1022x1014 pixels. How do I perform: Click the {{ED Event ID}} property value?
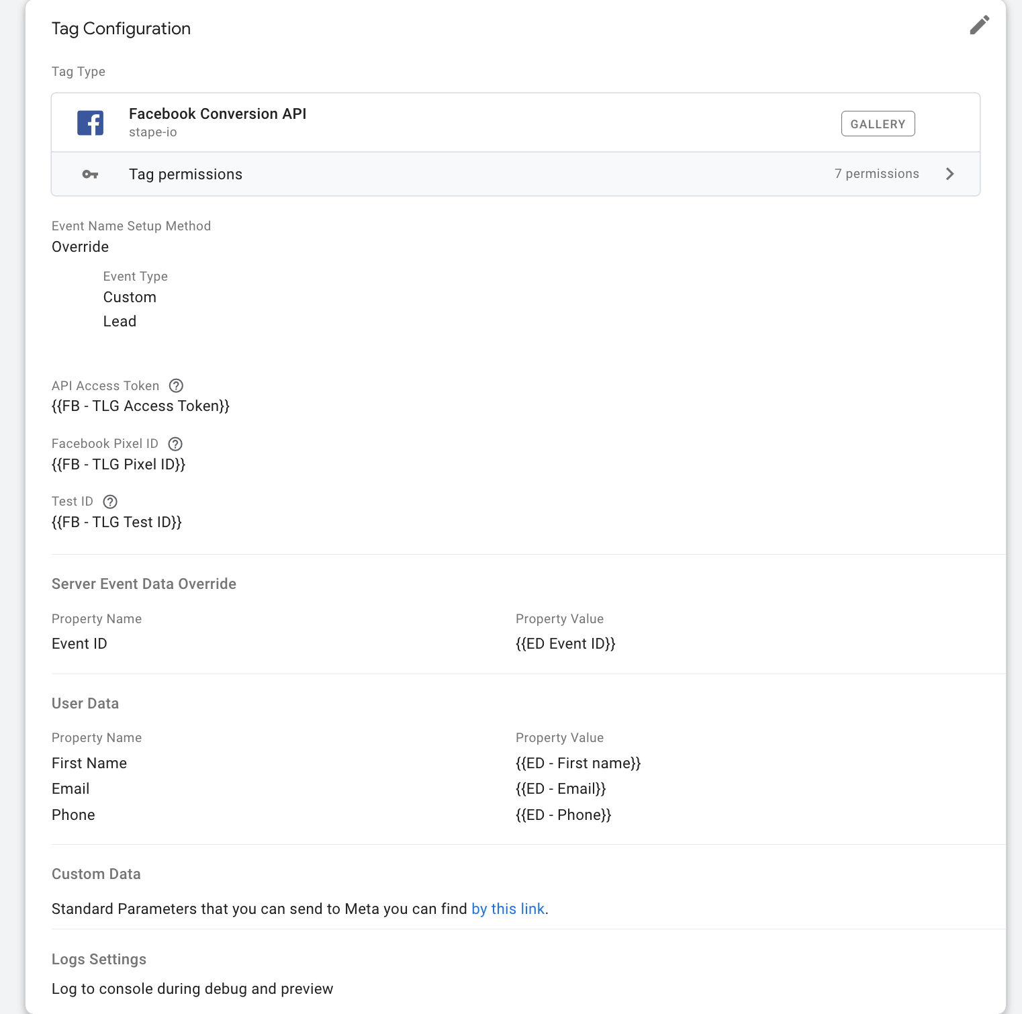(x=565, y=643)
